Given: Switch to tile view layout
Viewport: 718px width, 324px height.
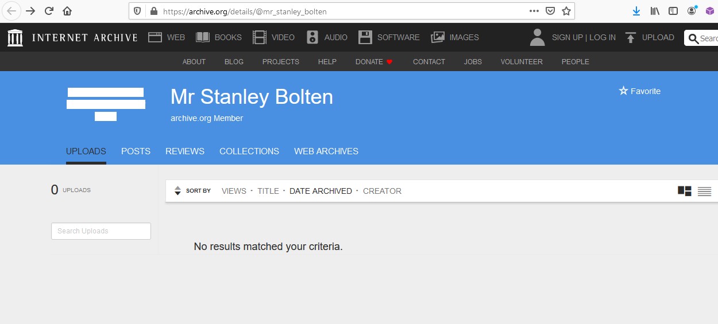Looking at the screenshot, I should 685,191.
